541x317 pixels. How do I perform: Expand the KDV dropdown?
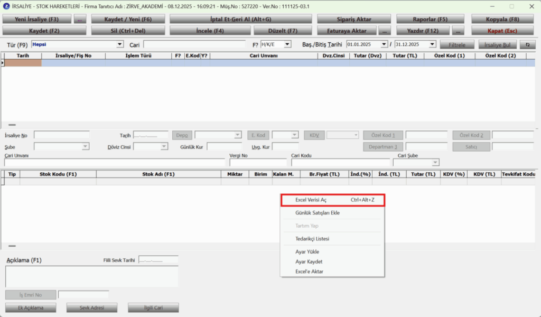356,135
